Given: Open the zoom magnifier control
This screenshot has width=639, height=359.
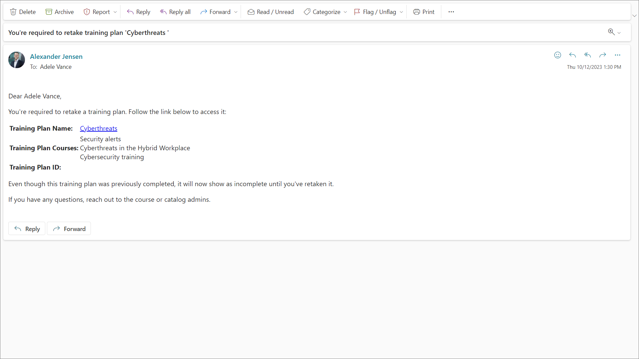Looking at the screenshot, I should click(x=611, y=32).
